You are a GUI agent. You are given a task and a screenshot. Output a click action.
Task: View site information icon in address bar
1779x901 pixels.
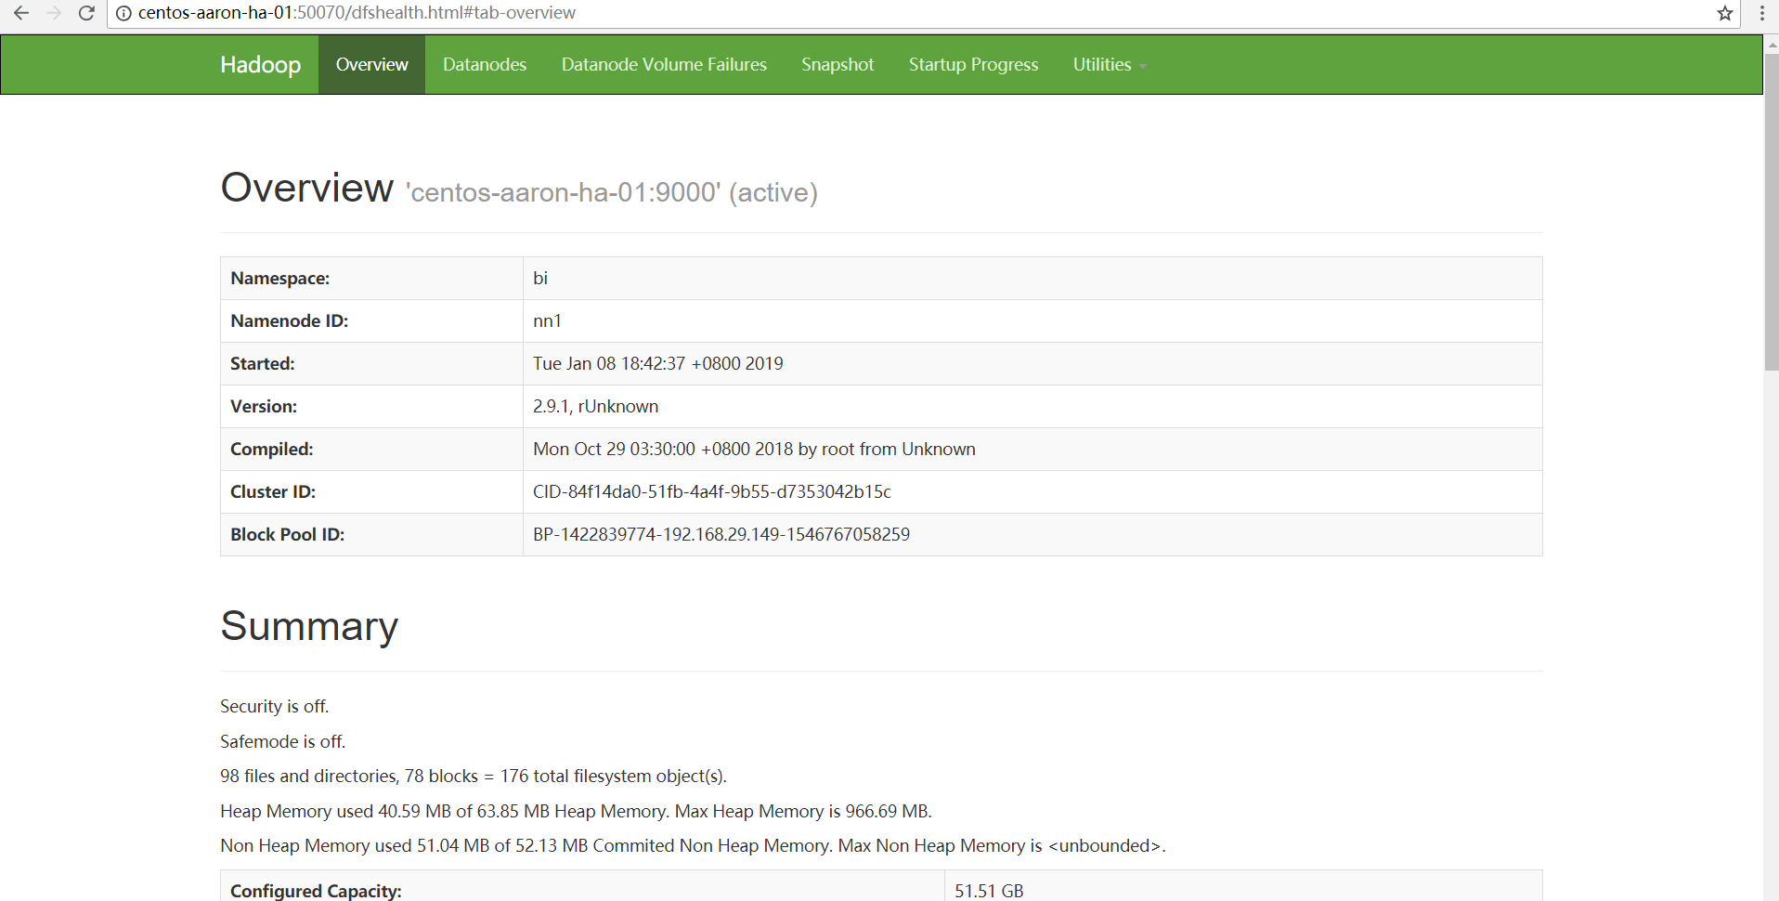123,13
